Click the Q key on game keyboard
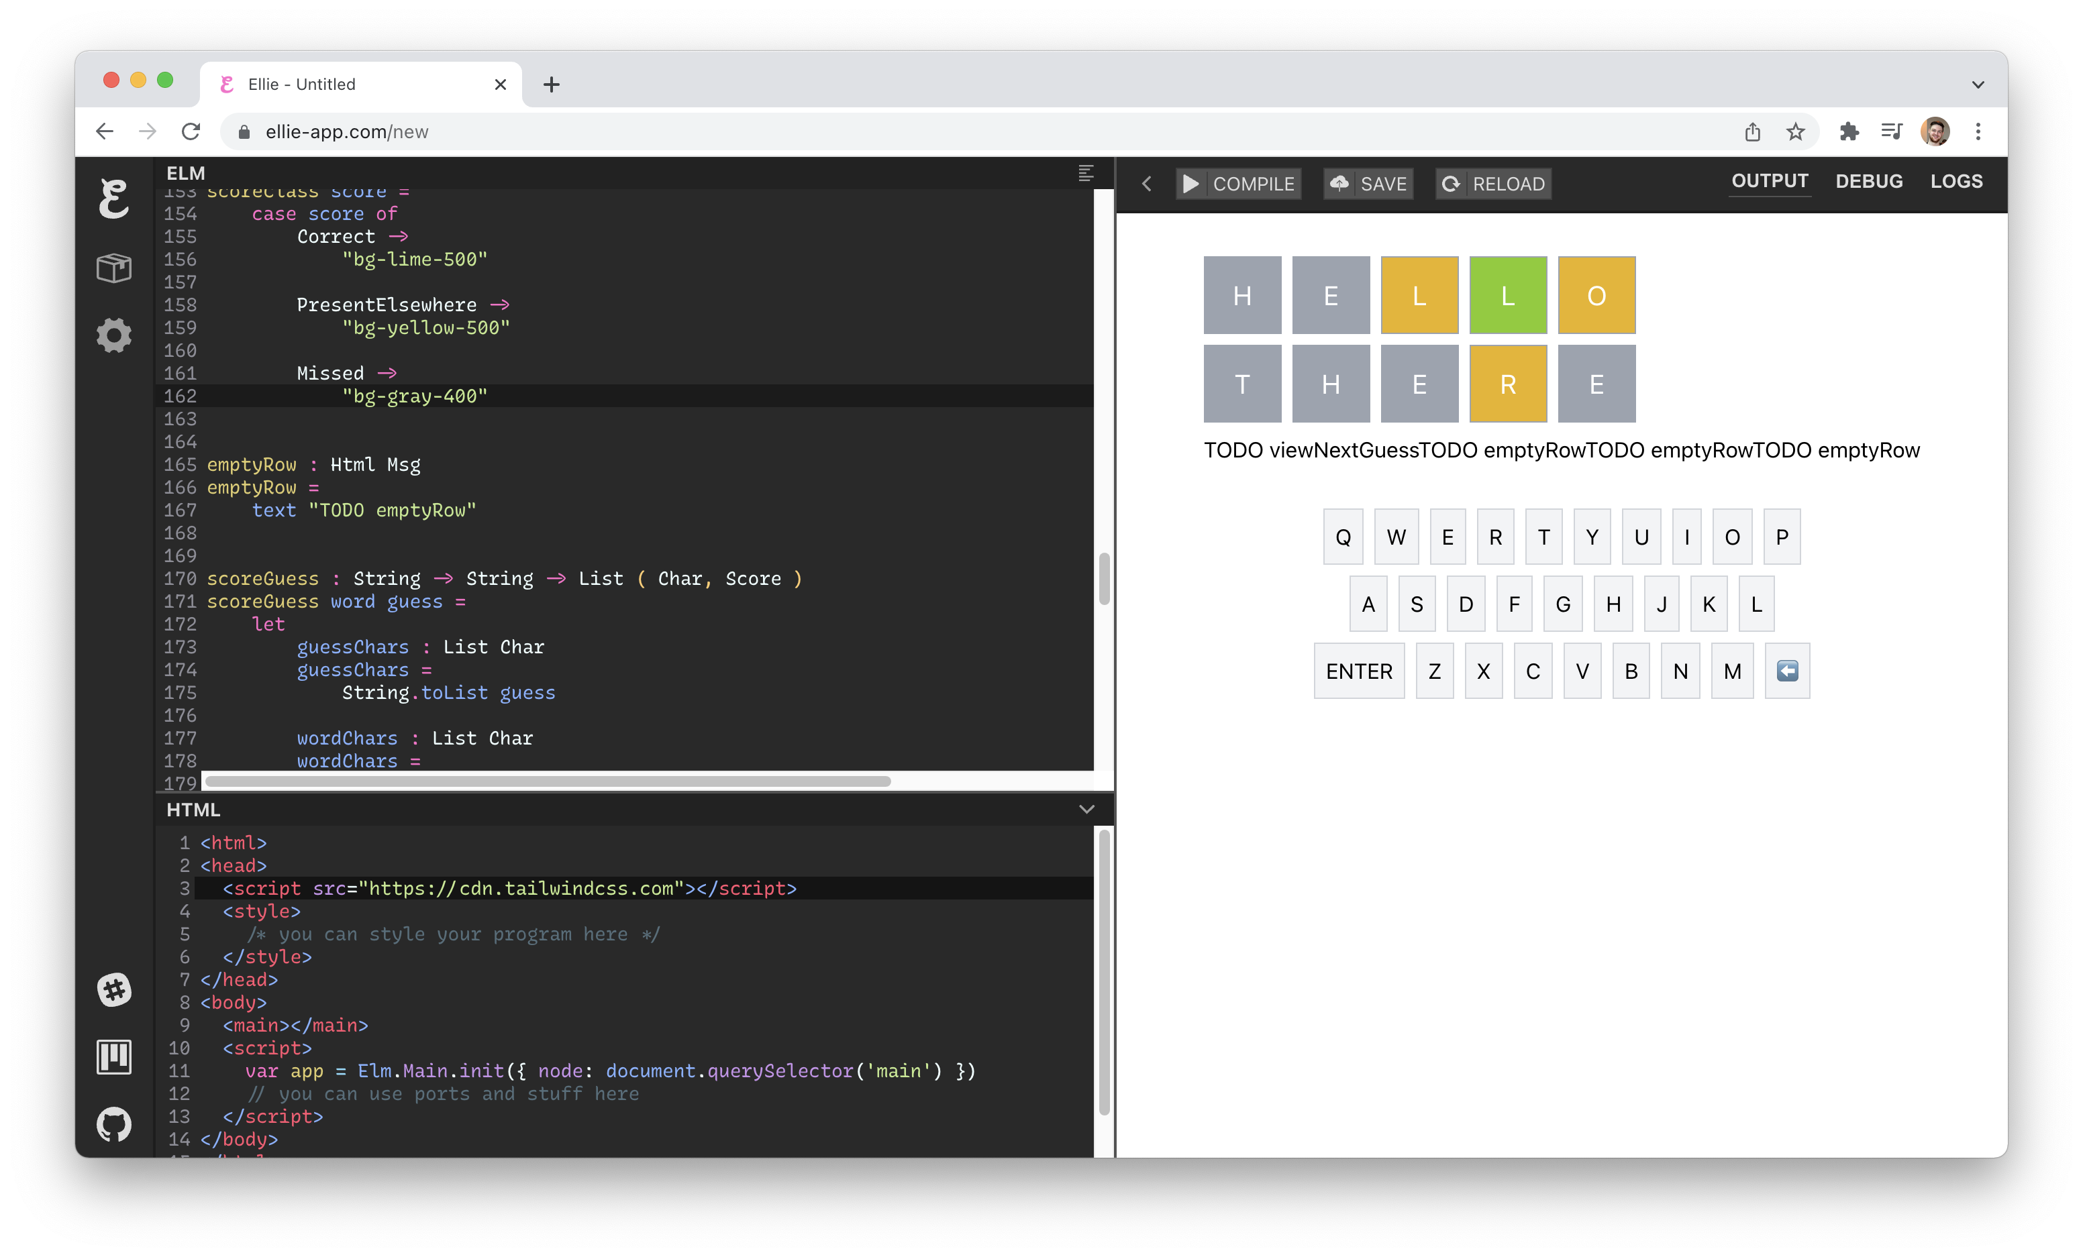Screen dimensions: 2083x1257 tap(1342, 537)
